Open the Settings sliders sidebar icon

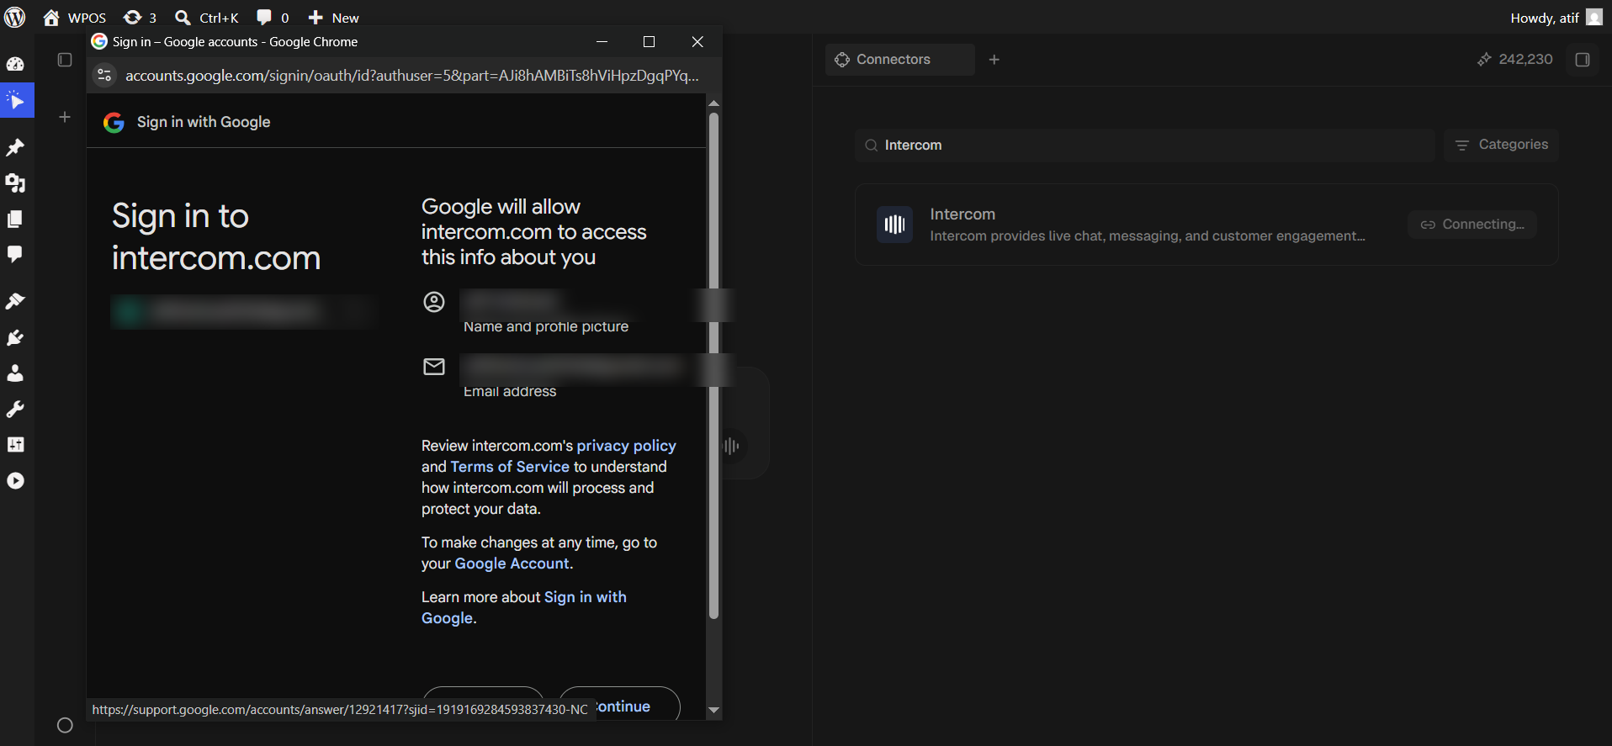click(x=15, y=444)
